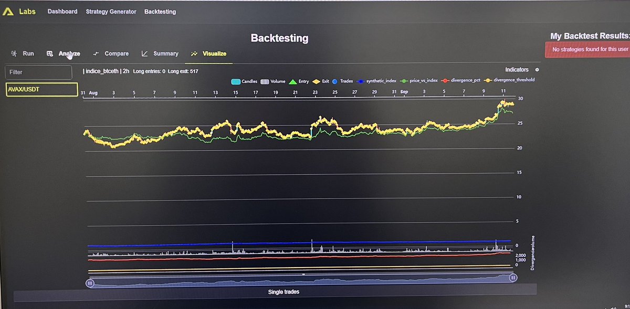Click the chart range slider track
This screenshot has height=309, width=630.
(x=301, y=282)
